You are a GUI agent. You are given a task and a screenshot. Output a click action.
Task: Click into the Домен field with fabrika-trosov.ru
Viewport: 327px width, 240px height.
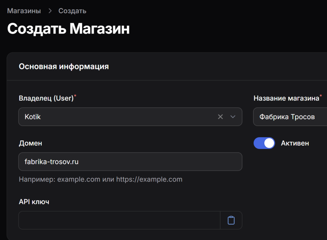coord(130,162)
